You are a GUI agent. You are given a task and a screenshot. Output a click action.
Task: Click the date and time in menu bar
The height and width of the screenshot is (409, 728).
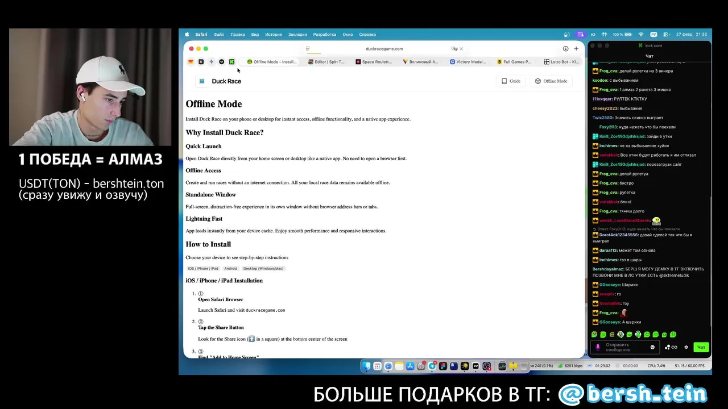[x=692, y=34]
